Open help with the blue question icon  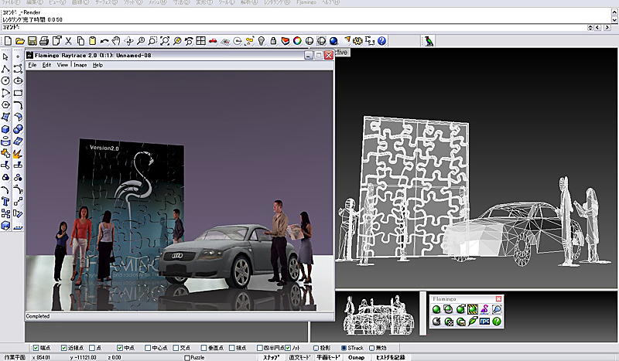(381, 41)
